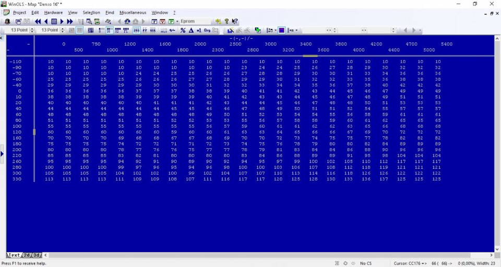
Task: Toggle 8-bit data format
Action: click(x=101, y=30)
